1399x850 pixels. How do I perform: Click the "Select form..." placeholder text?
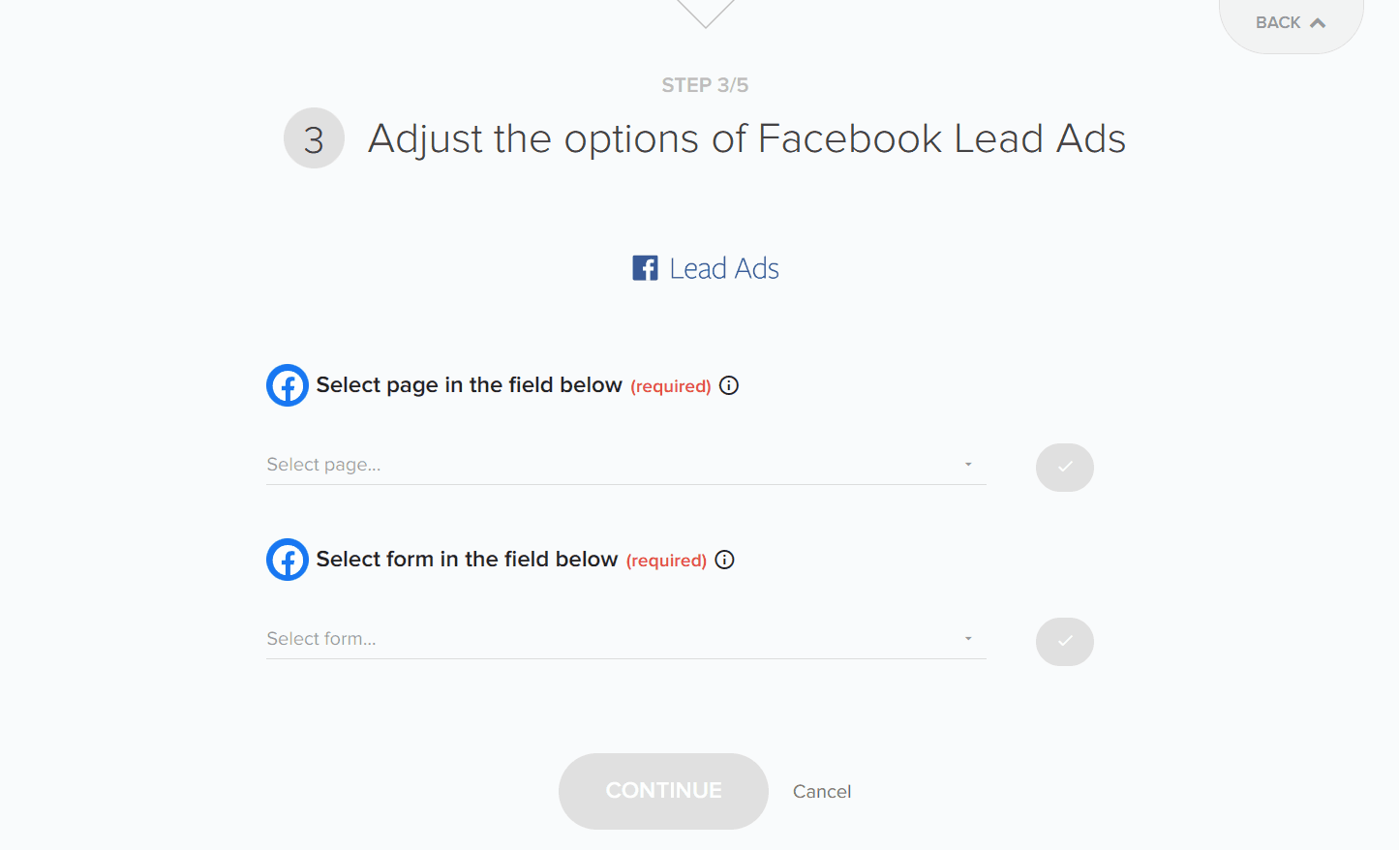[321, 639]
